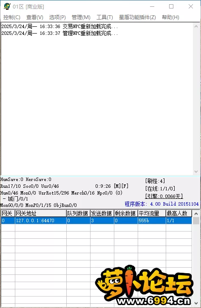Open the 星盾功能插件(Z) menu

coord(137,17)
